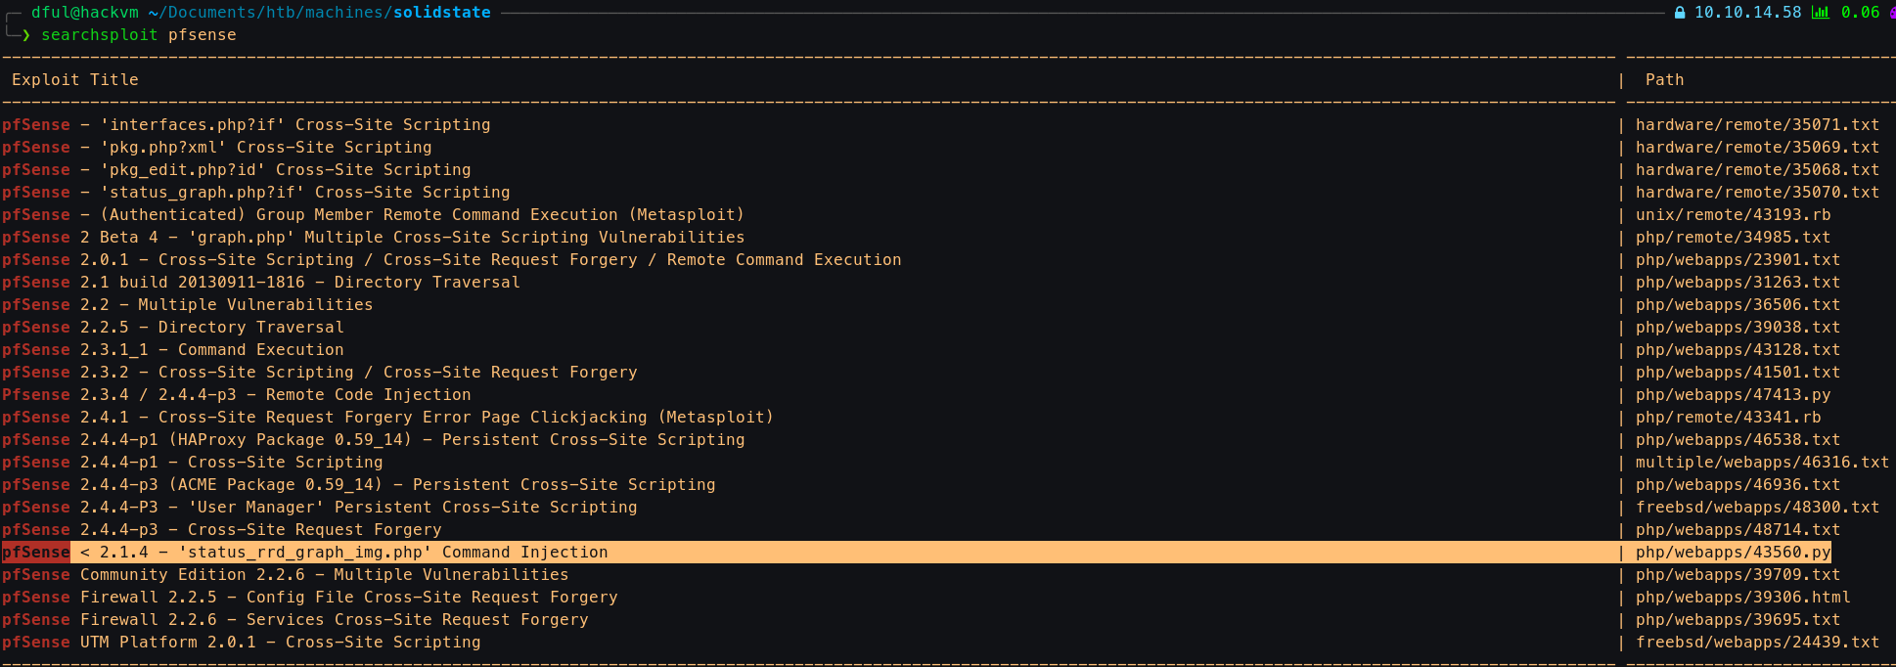
Task: Click the path multiple/webapps/46316.txt
Action: pos(1763,463)
